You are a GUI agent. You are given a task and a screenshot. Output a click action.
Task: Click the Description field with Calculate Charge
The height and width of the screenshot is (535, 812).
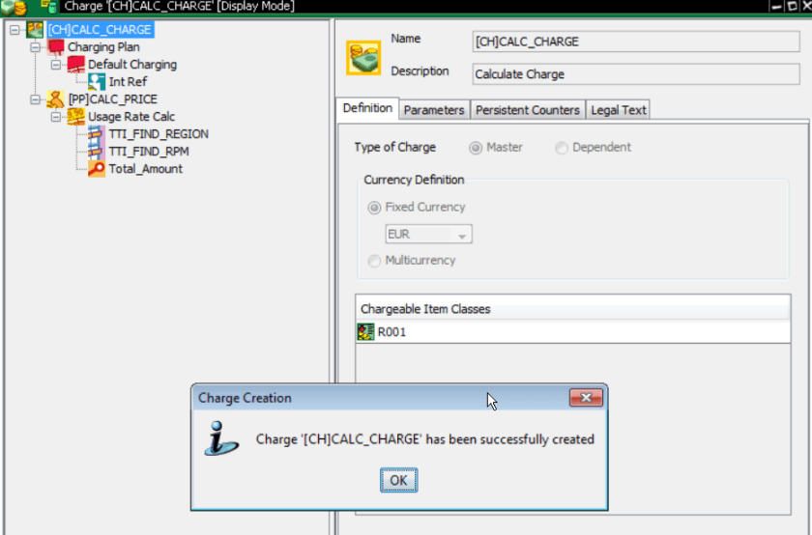[636, 74]
